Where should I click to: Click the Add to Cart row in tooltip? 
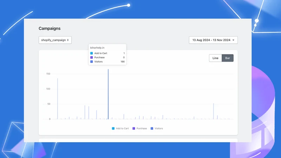point(107,53)
